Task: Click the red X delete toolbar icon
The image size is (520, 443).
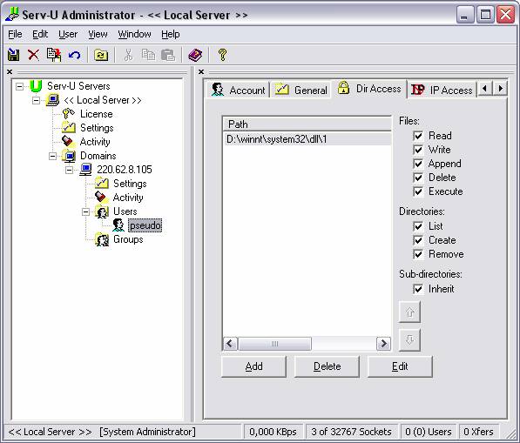Action: pos(33,55)
